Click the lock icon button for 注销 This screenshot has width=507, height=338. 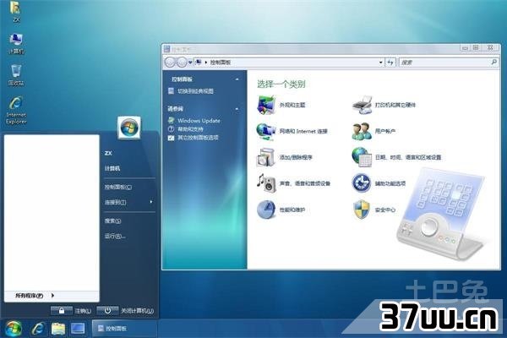pyautogui.click(x=62, y=310)
